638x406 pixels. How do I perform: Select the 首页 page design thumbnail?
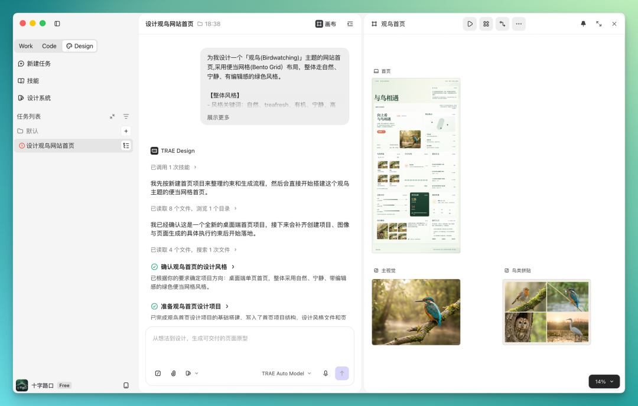click(x=416, y=165)
